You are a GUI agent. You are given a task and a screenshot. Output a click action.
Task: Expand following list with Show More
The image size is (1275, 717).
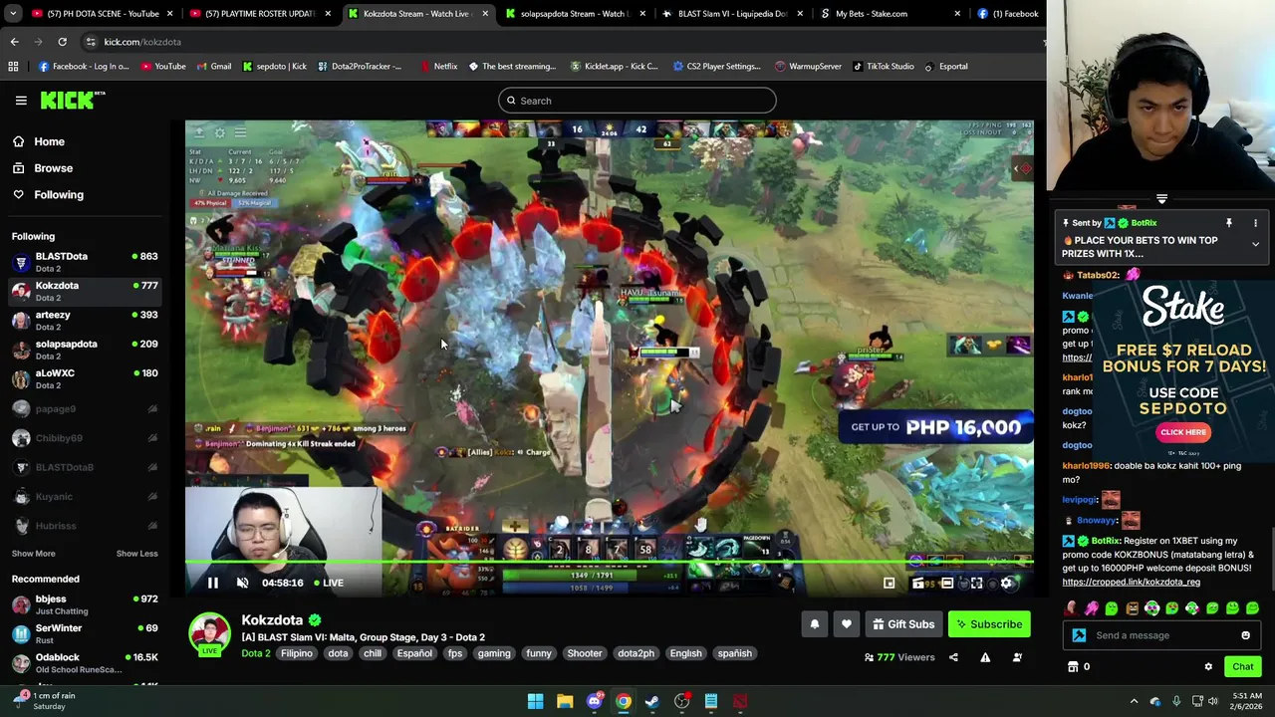(33, 554)
